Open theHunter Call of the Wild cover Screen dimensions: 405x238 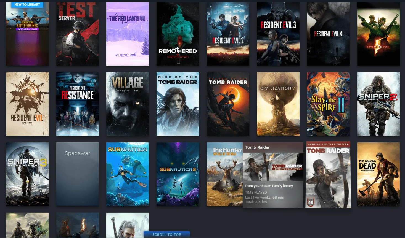(x=225, y=174)
